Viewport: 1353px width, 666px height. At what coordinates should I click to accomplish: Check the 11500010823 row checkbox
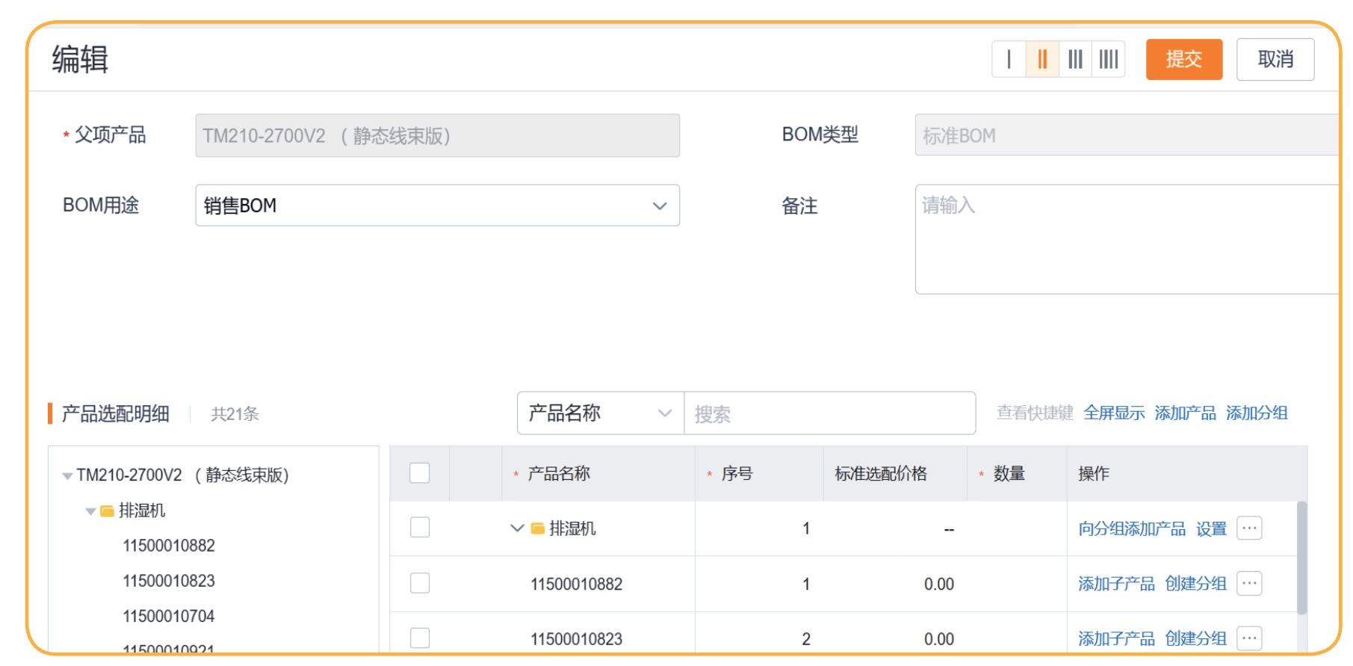click(420, 638)
